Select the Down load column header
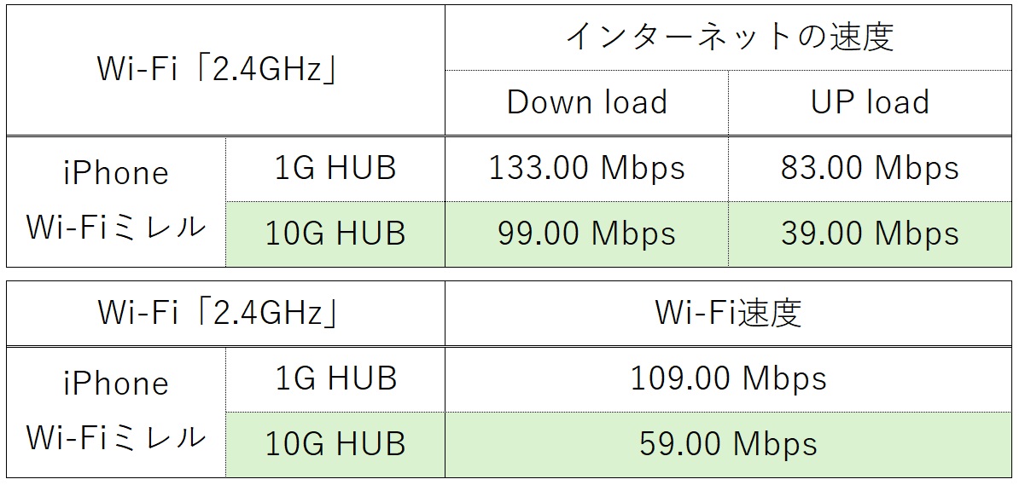 (x=586, y=102)
